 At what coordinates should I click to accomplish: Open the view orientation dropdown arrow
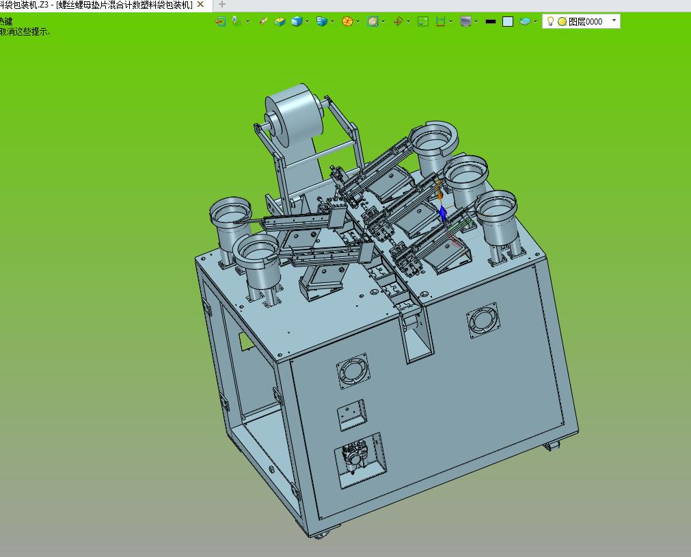333,22
